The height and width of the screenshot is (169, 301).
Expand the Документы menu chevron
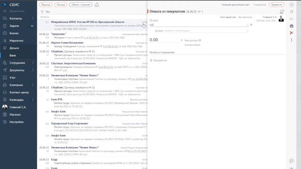click(x=33, y=70)
